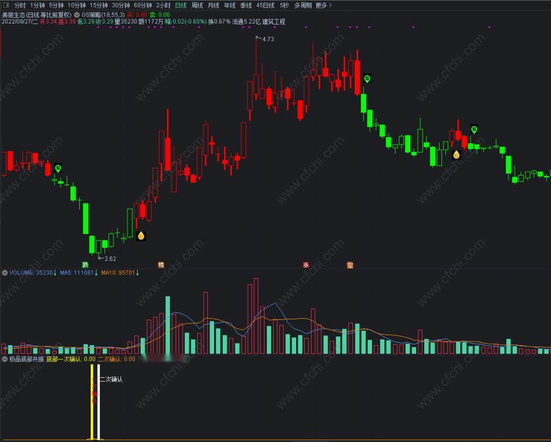Click the 建筑工程 sector label
The height and width of the screenshot is (442, 551).
274,22
